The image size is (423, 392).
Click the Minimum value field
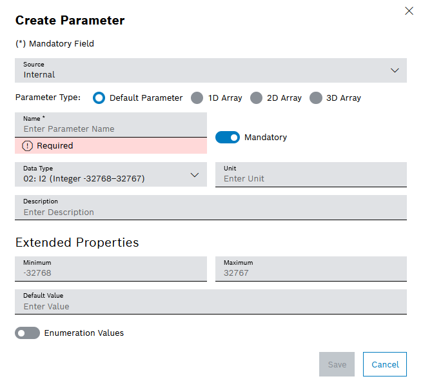(111, 269)
